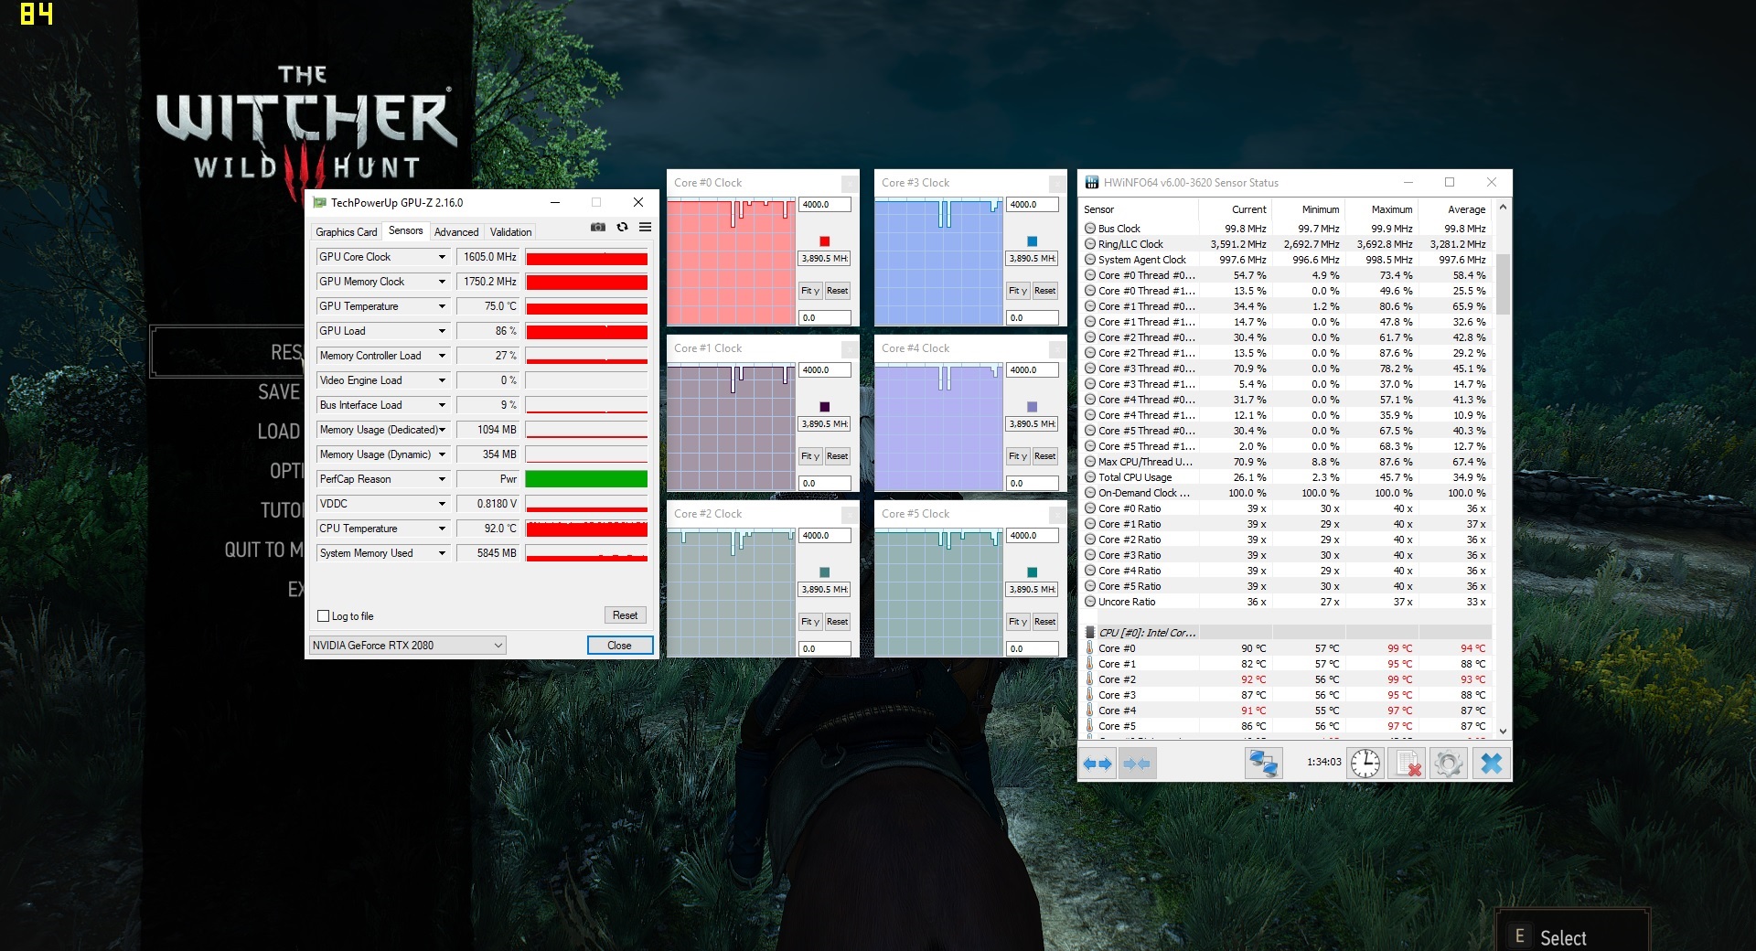Open the Video Engine Load dropdown
This screenshot has width=1756, height=951.
click(x=442, y=380)
